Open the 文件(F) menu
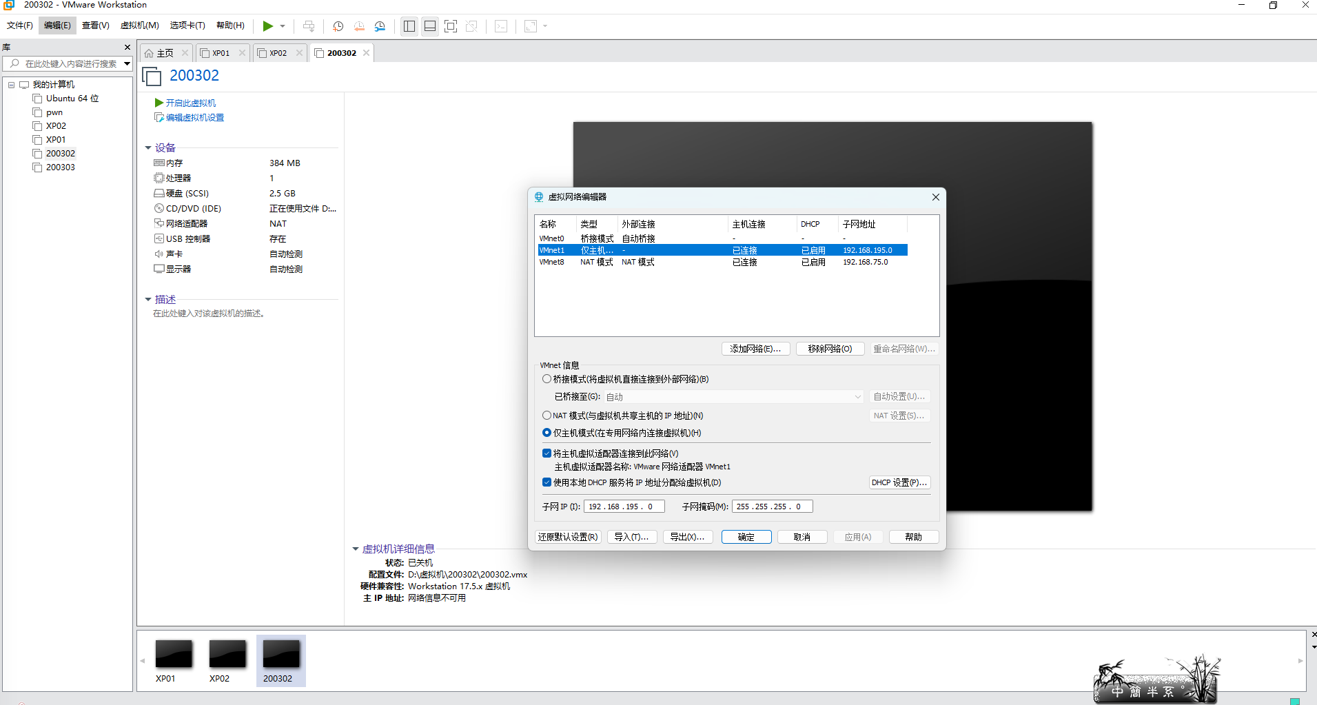This screenshot has width=1317, height=705. (20, 25)
